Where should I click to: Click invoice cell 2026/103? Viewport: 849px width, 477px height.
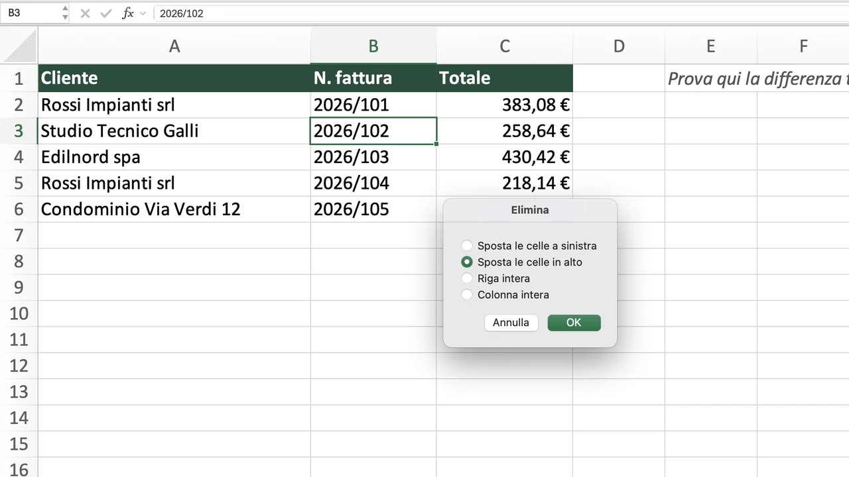coord(373,157)
